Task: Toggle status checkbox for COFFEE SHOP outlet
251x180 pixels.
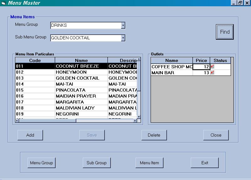Action: (212, 66)
